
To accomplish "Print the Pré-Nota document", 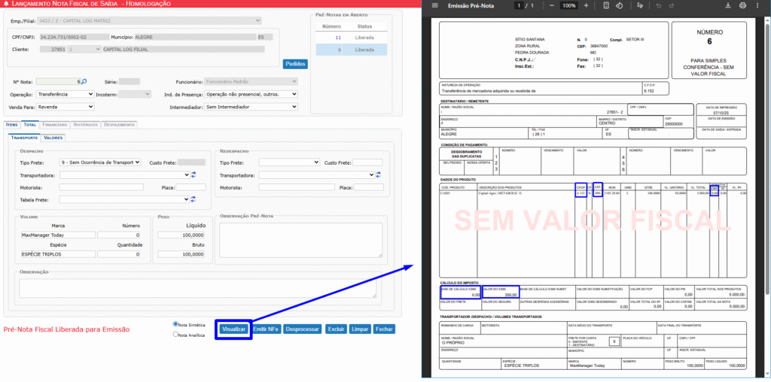I will pos(743,5).
